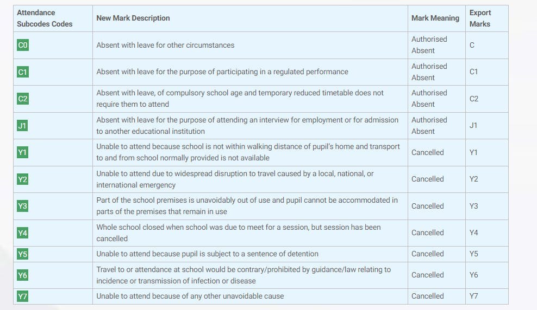Click the sentence of detention description
Viewport: 537px width, 310px height.
coord(207,254)
